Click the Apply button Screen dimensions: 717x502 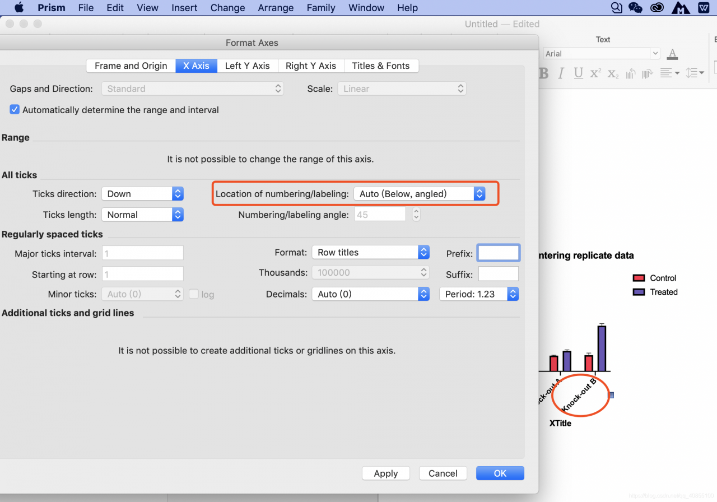[x=386, y=473]
